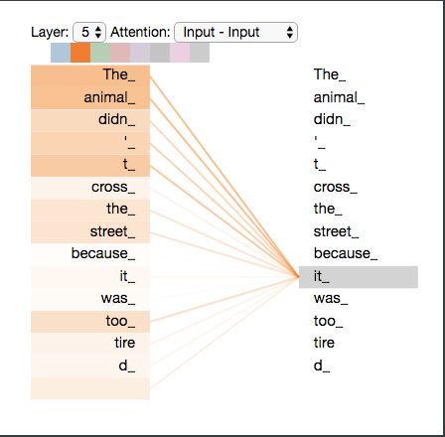Screen dimensions: 445x437
Task: Open the Attention type dropdown
Action: pyautogui.click(x=235, y=32)
